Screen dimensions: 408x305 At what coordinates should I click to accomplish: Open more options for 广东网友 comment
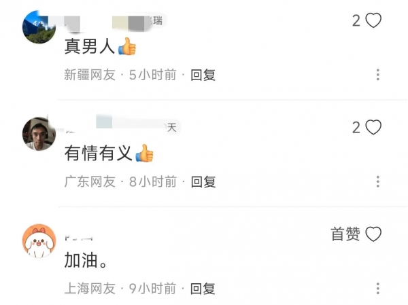[x=378, y=181]
